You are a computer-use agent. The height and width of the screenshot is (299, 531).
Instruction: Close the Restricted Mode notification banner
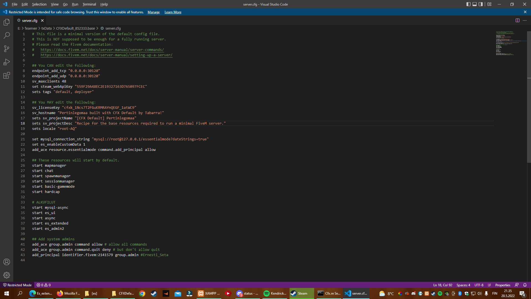(525, 12)
